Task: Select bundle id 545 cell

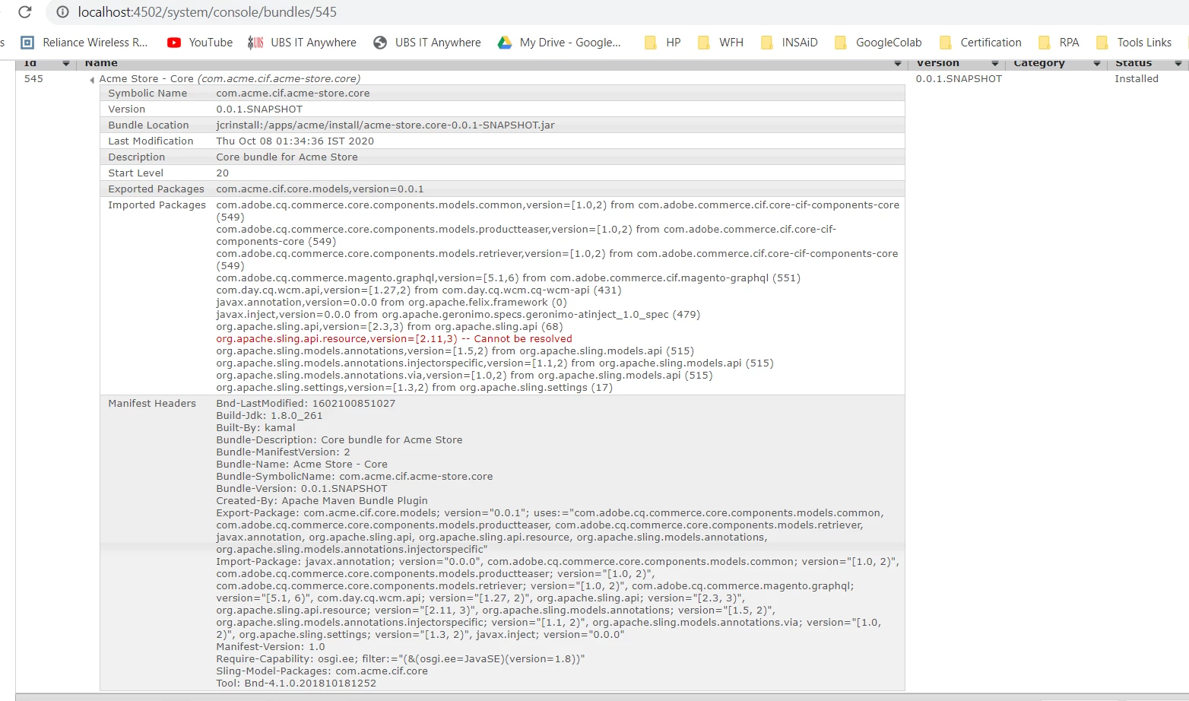Action: [x=33, y=79]
